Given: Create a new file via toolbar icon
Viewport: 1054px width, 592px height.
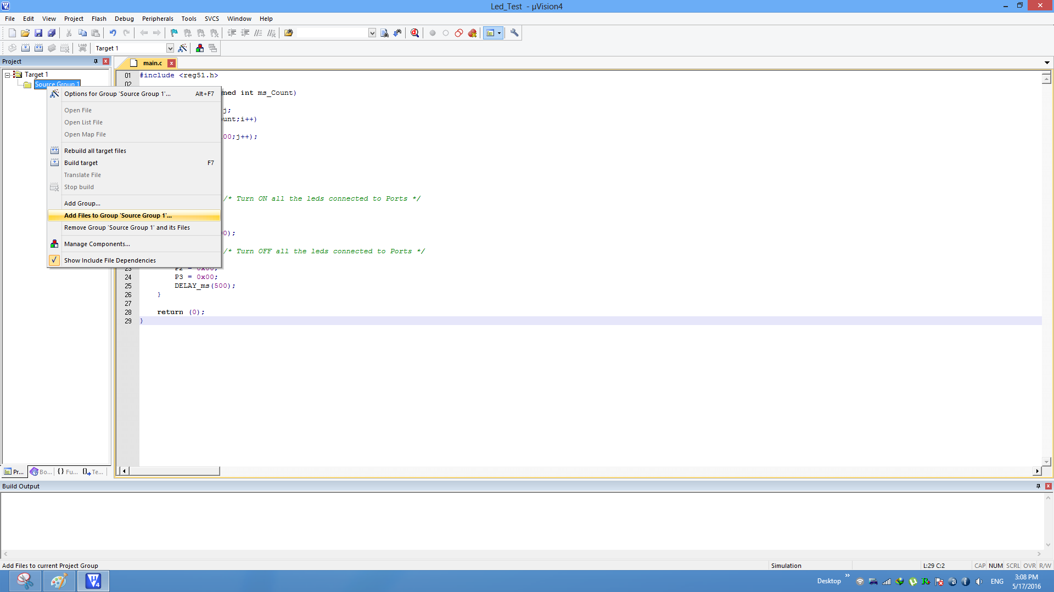Looking at the screenshot, I should tap(12, 33).
